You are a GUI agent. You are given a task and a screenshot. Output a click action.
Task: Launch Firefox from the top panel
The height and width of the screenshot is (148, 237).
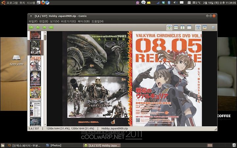coord(43,3)
